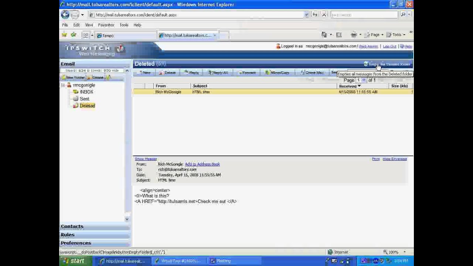473x266 pixels.
Task: Click the Help link in header
Action: pos(408,47)
